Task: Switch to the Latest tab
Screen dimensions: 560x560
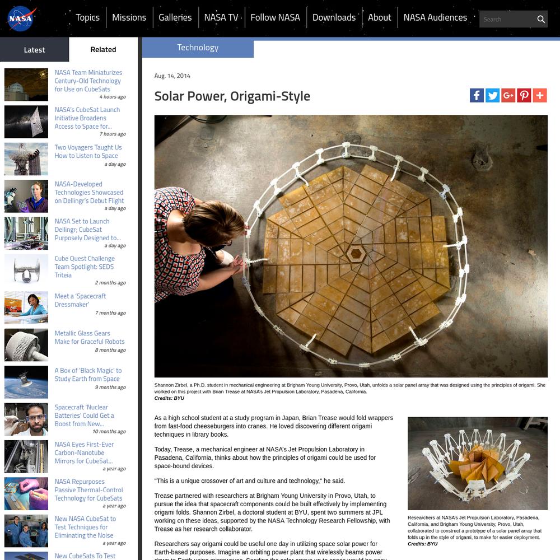Action: coord(34,50)
